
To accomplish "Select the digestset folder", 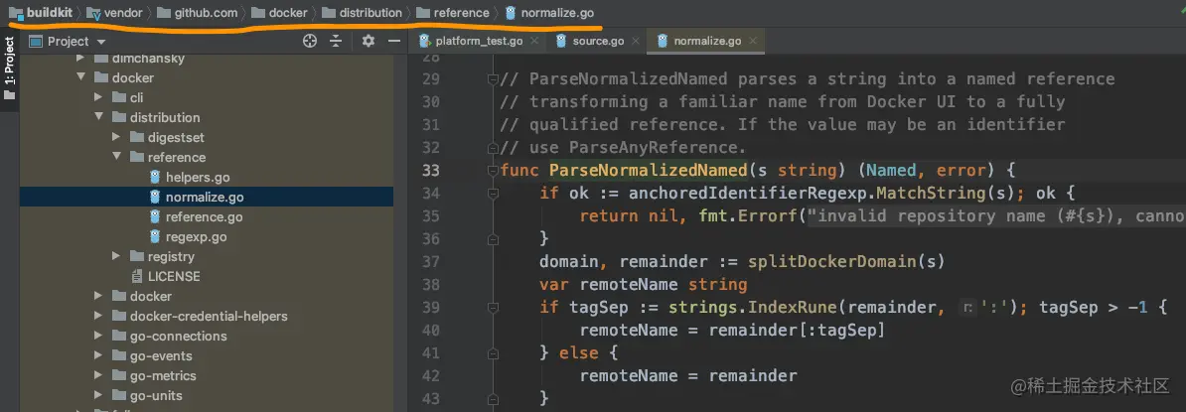I will [176, 138].
